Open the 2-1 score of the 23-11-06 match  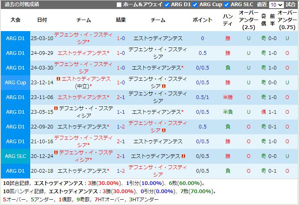coord(121,97)
